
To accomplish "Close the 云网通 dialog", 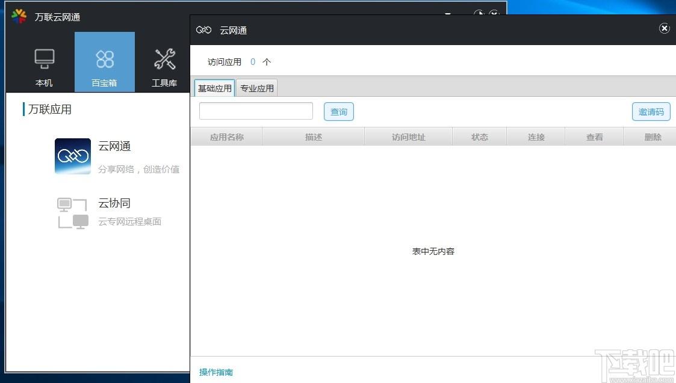I will point(665,28).
